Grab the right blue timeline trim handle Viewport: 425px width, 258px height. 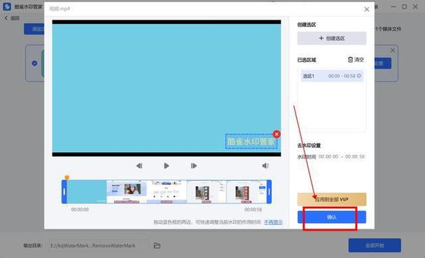269,192
